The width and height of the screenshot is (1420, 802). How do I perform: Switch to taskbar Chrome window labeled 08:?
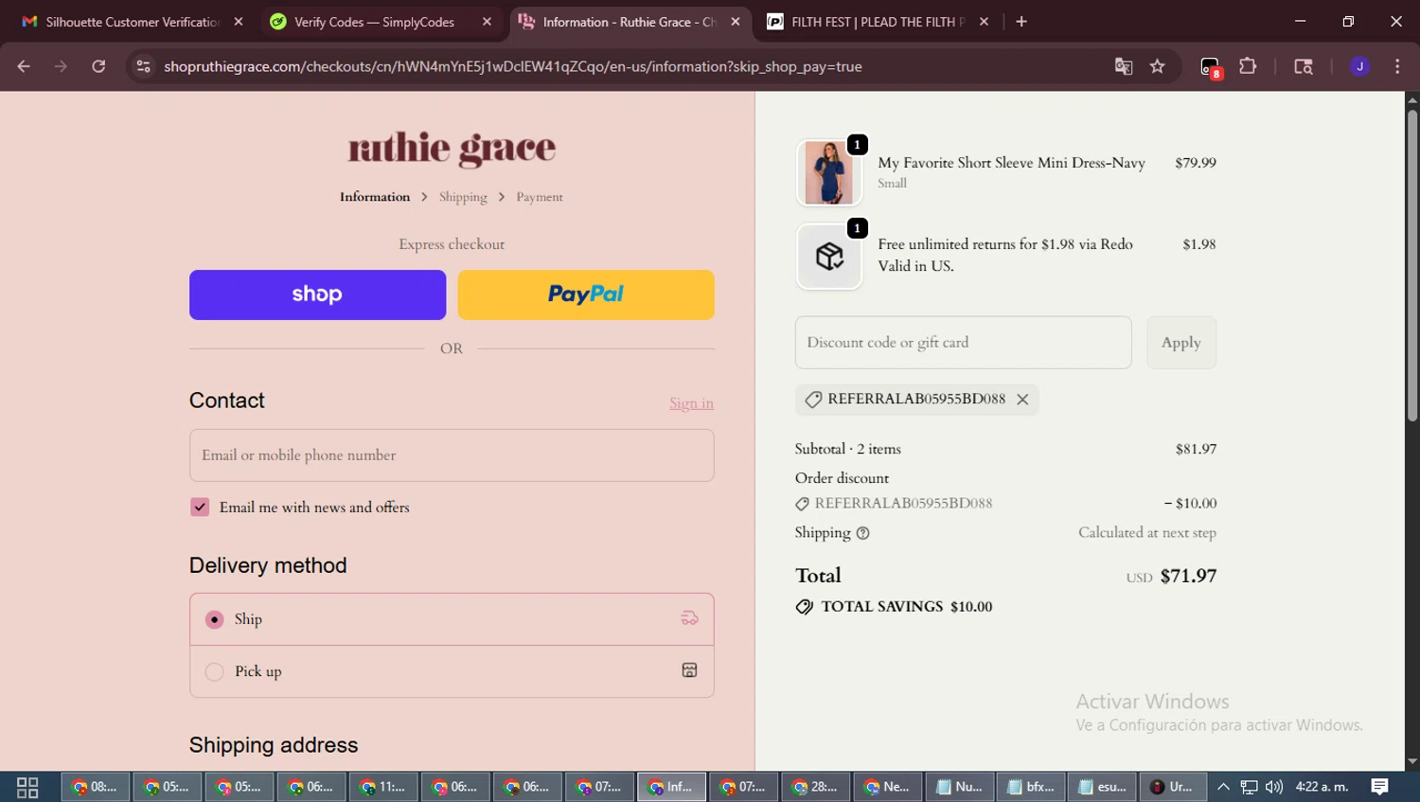click(x=96, y=787)
